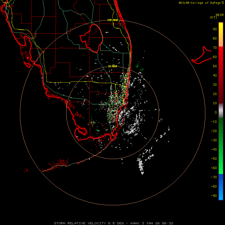Click the -10 value on velocity scale

coord(214,122)
